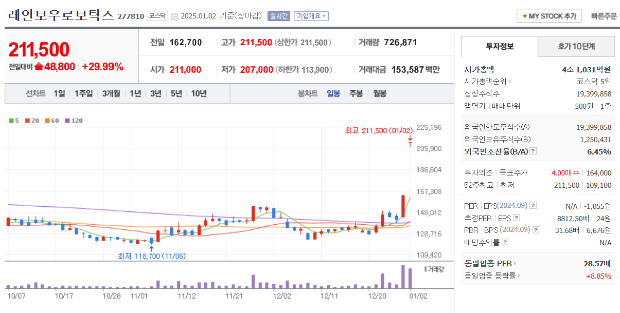Viewport: 620px width, 313px height.
Task: Open the 기업개요 dropdown
Action: [311, 16]
